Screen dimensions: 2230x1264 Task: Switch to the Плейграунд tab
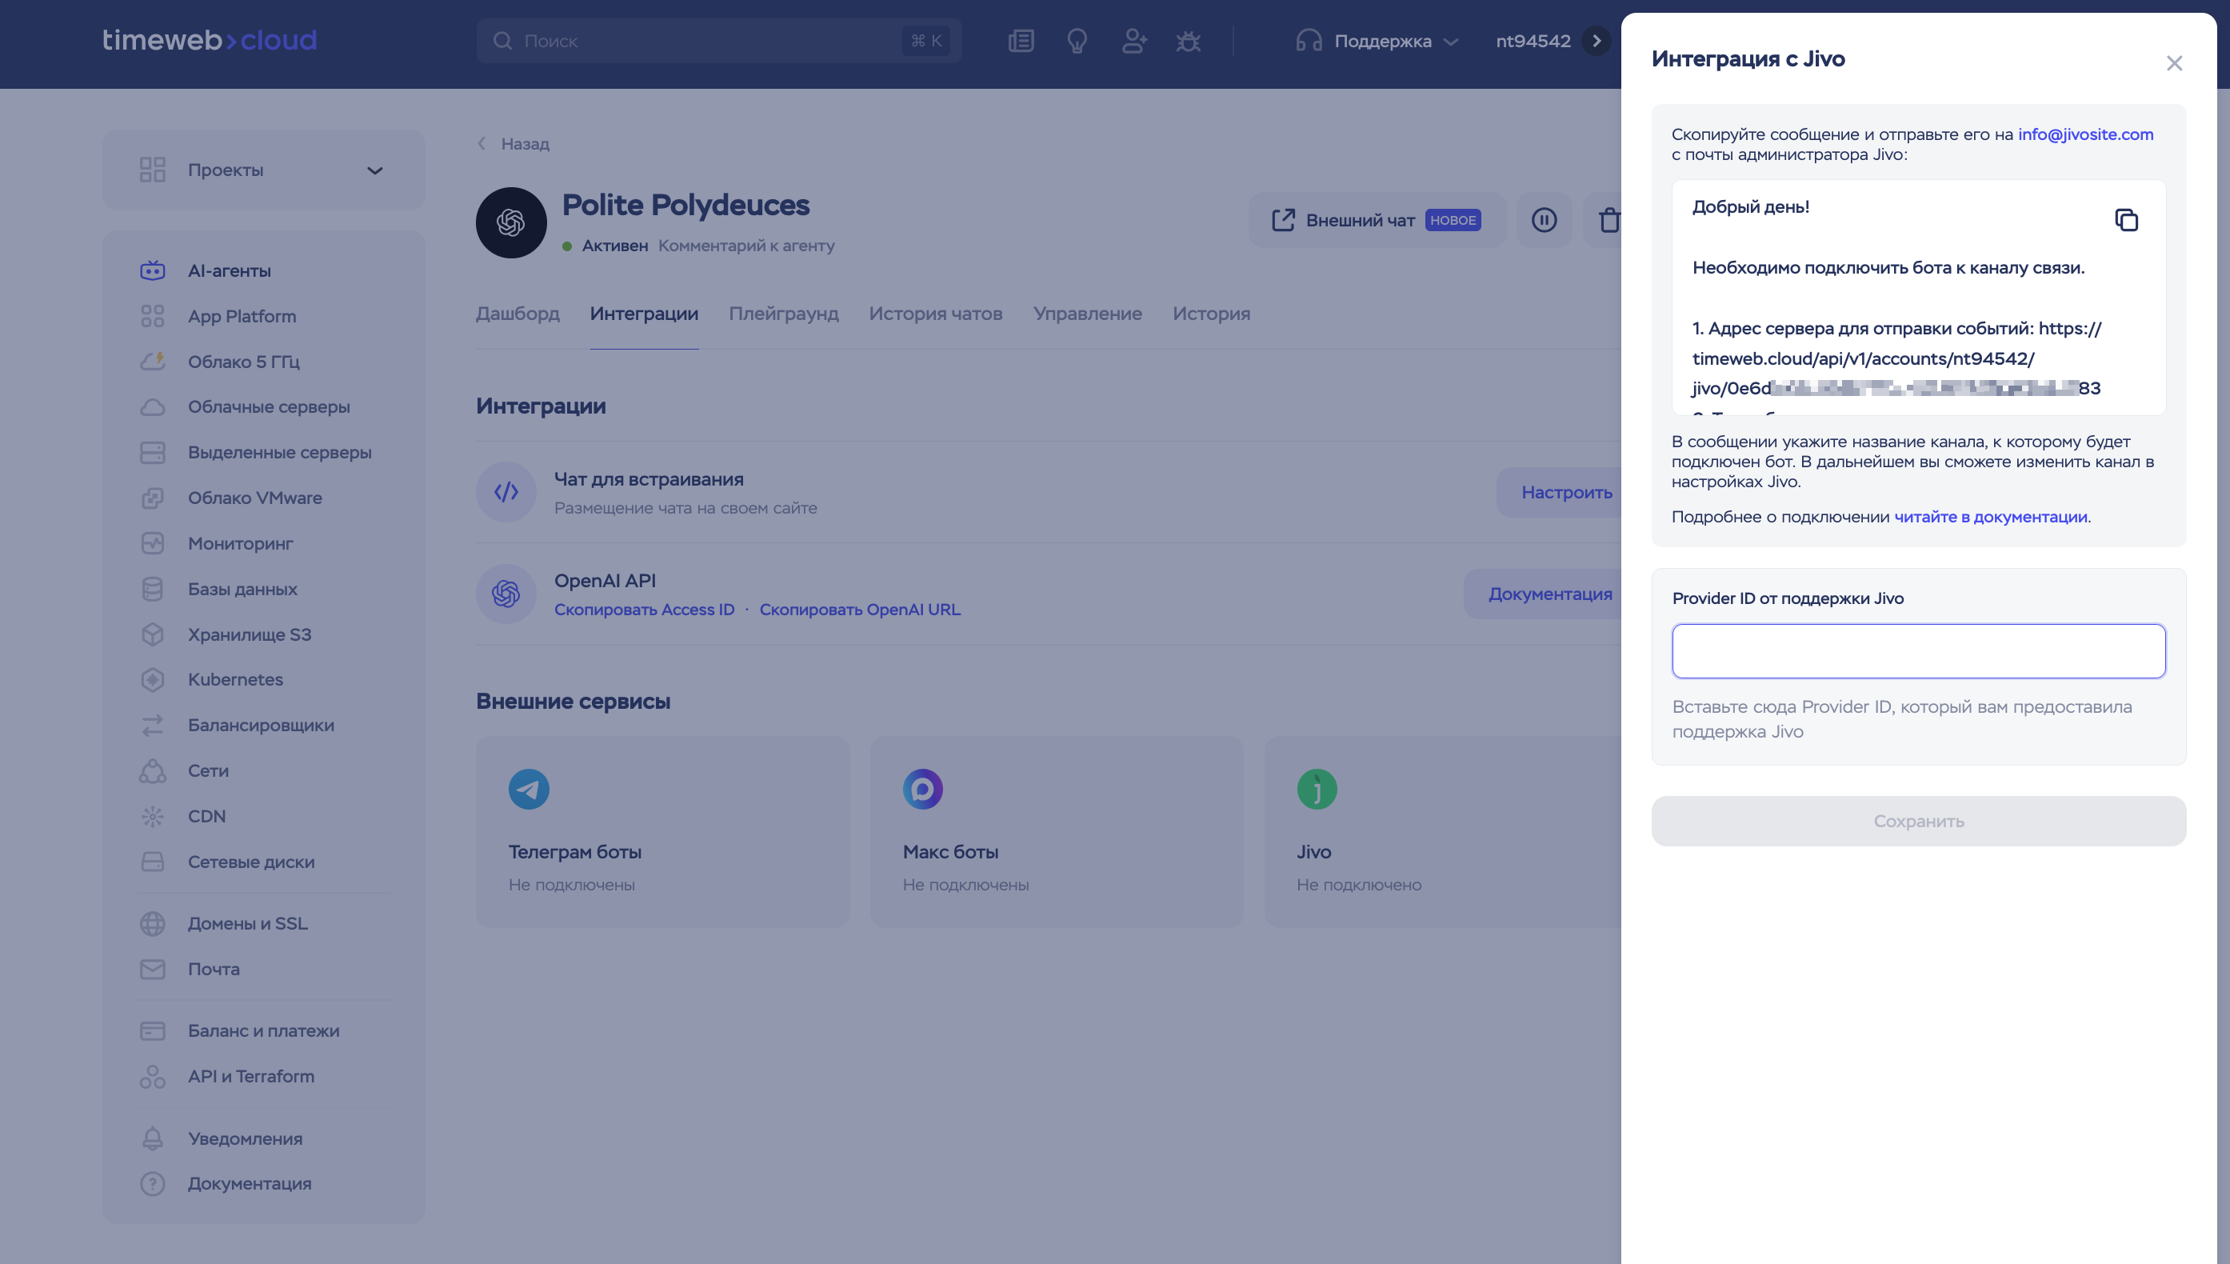(784, 314)
